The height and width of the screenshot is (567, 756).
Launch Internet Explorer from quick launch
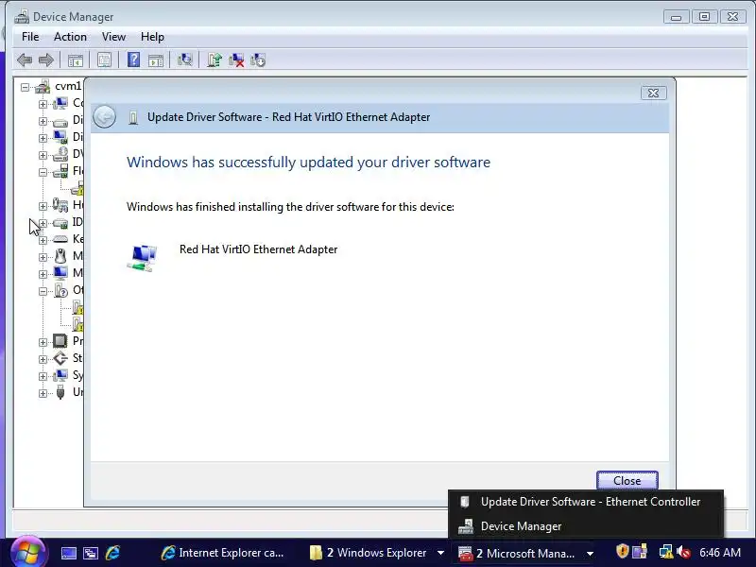[x=112, y=553]
